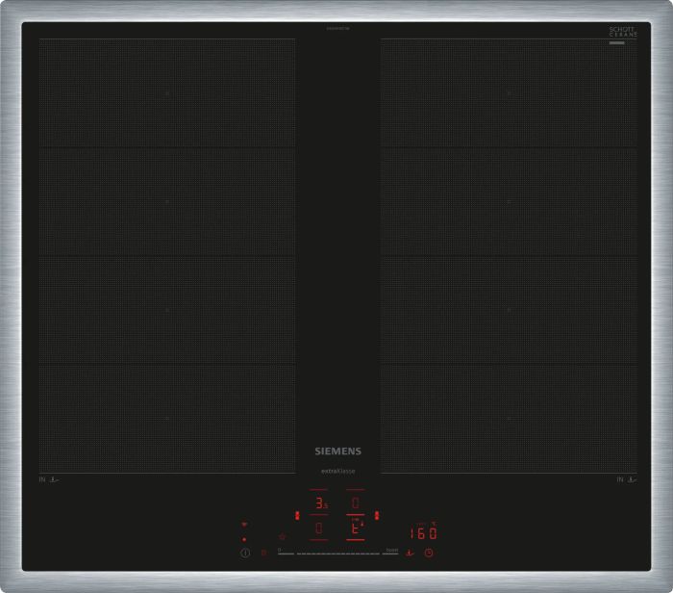Tap the frying sensor pan icon
This screenshot has width=673, height=593.
point(410,553)
